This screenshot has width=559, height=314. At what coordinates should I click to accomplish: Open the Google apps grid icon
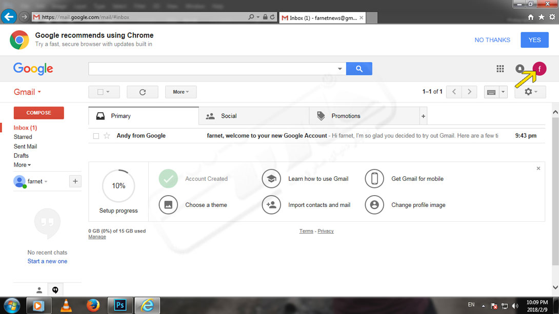(500, 69)
